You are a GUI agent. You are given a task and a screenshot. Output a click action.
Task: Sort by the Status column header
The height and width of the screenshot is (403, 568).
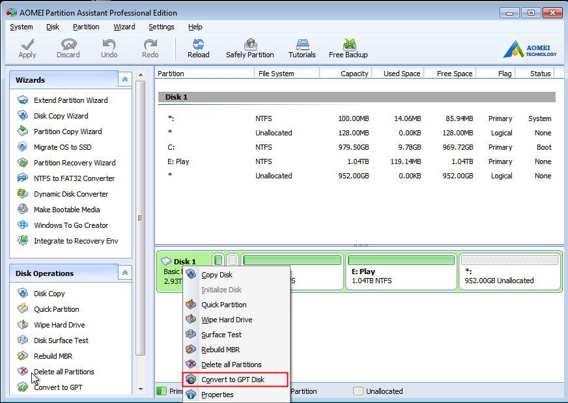point(535,74)
